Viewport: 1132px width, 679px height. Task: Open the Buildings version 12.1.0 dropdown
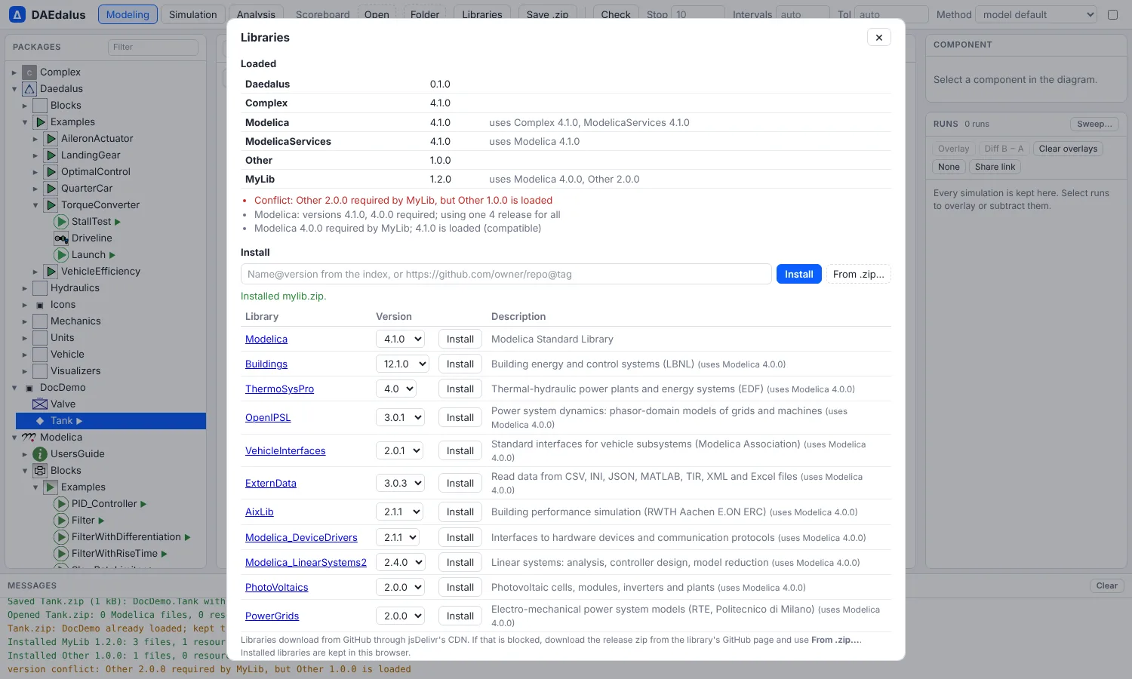pos(402,364)
